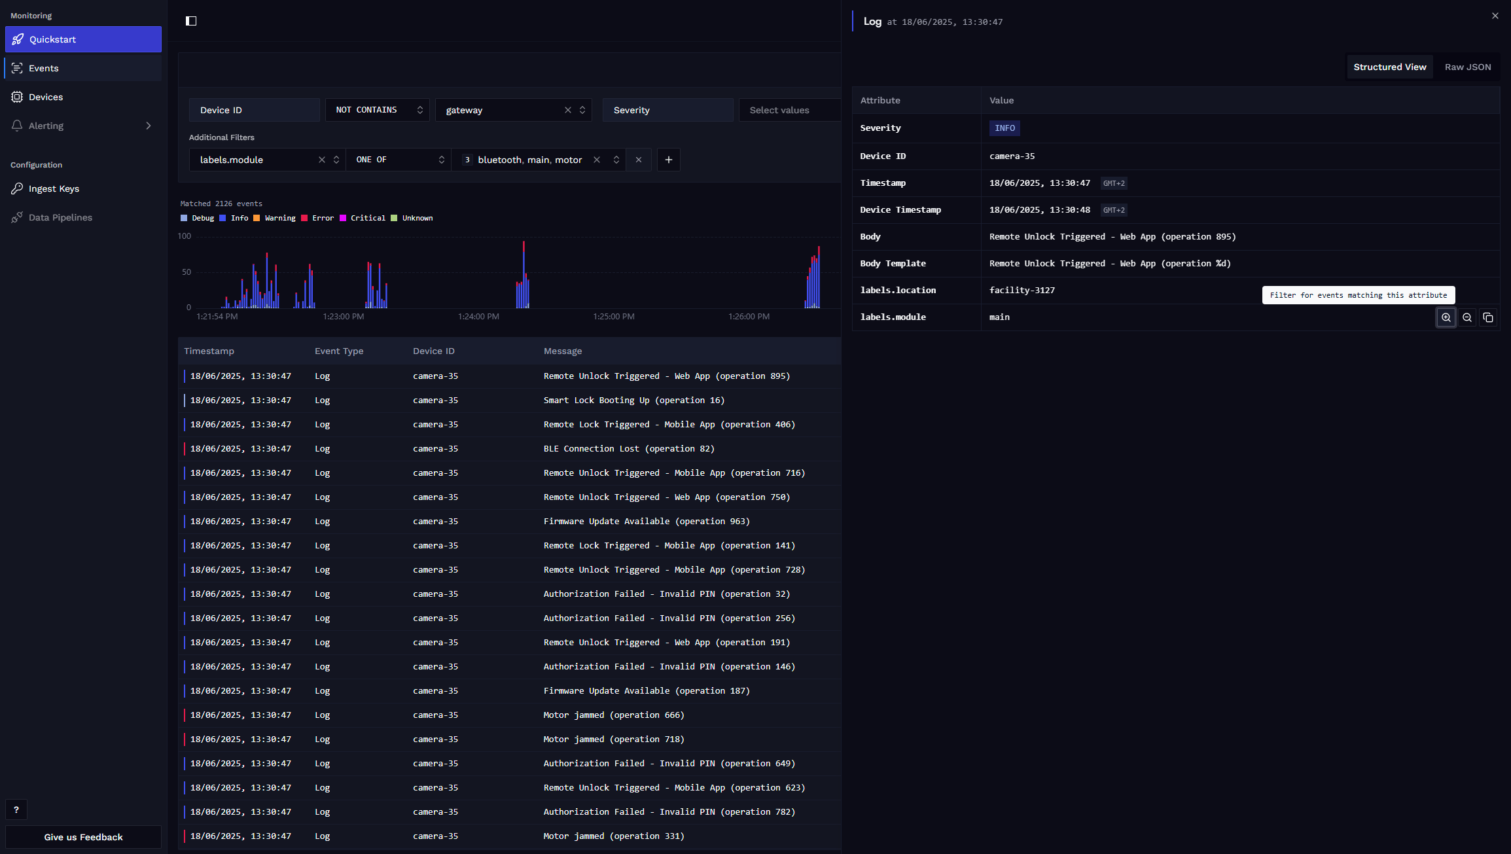Open event row Motor jammed (operation 331)
The image size is (1511, 854).
click(x=509, y=836)
